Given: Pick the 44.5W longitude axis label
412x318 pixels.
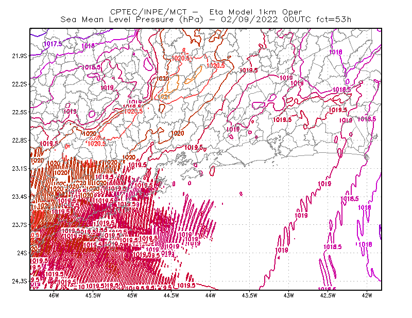Looking at the screenshot, I should click(171, 295).
